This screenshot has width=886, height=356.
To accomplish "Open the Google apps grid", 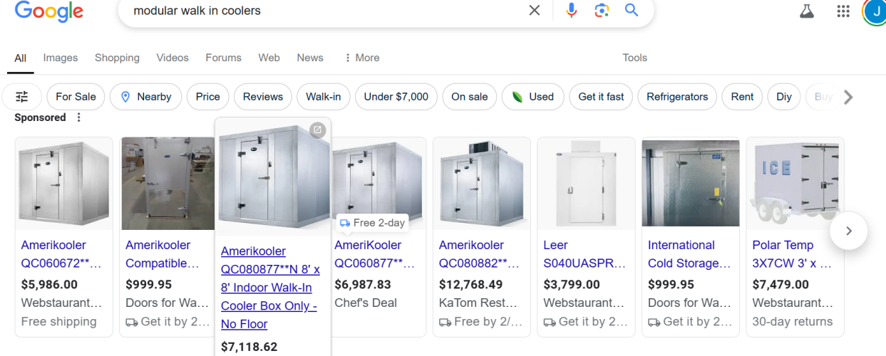I will tap(843, 11).
